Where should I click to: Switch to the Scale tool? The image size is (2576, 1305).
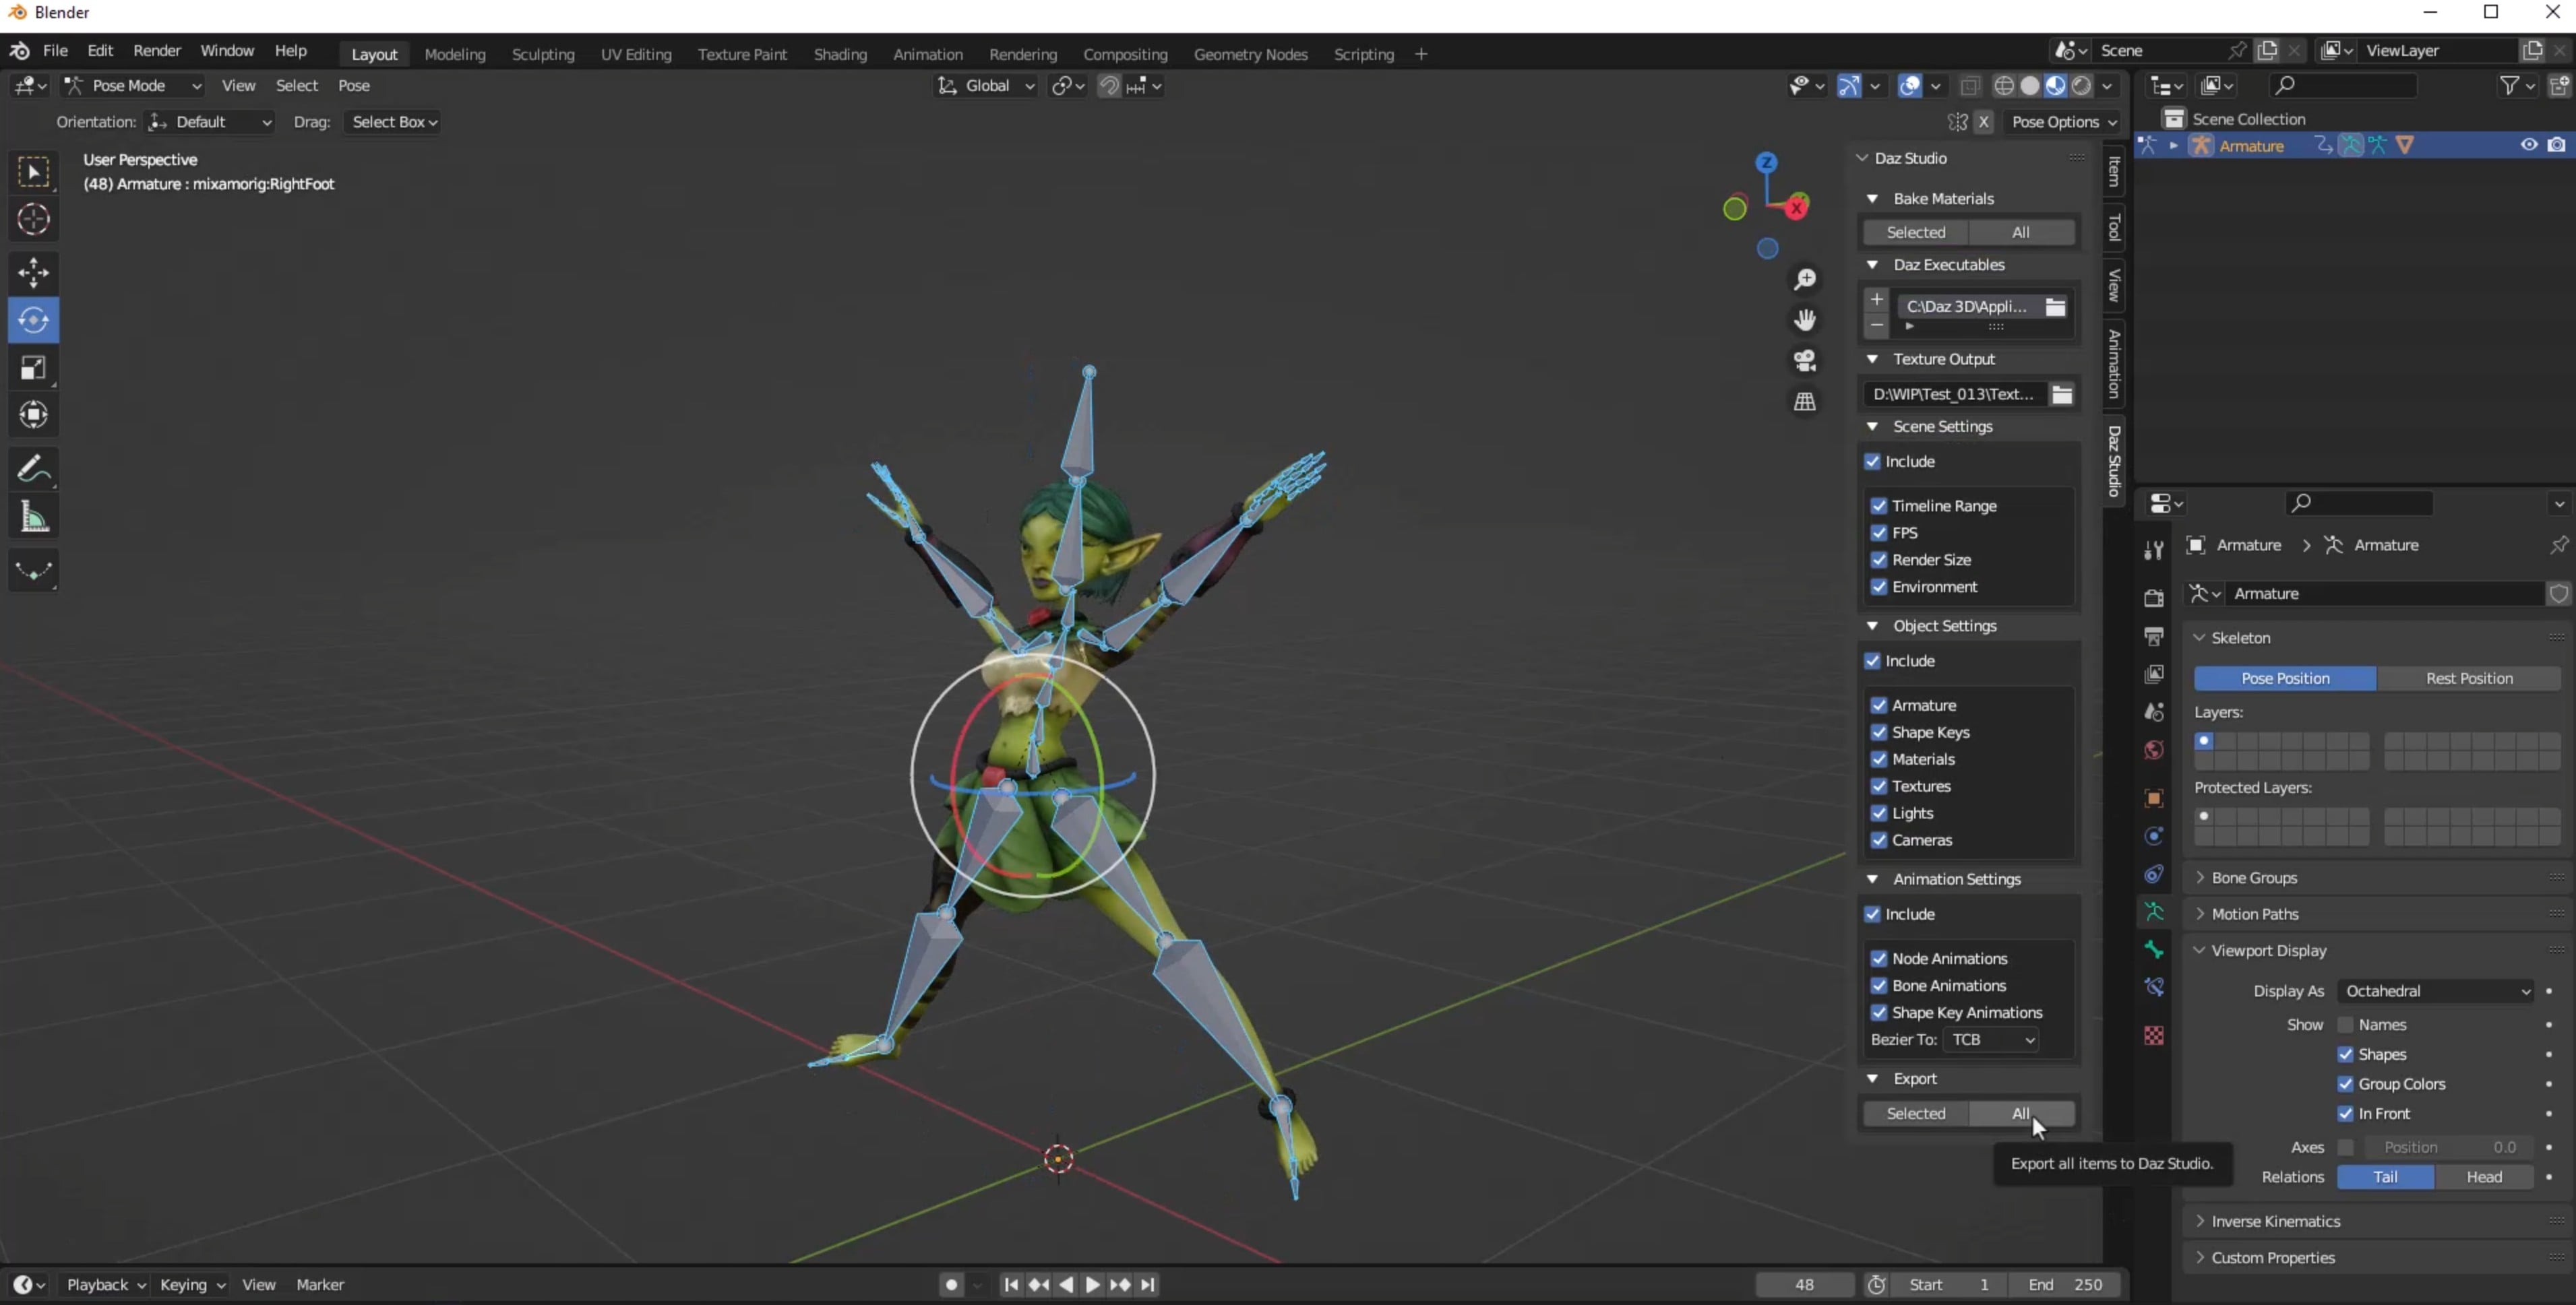33,368
